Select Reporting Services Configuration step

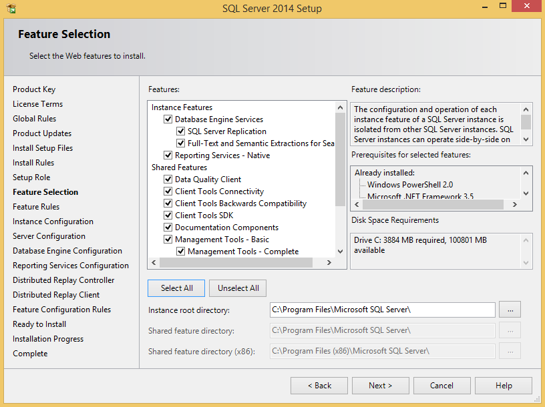pos(71,266)
